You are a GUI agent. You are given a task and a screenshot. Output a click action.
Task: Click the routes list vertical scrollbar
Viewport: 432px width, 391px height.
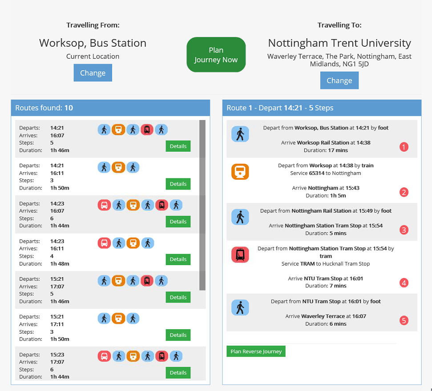[x=202, y=205]
